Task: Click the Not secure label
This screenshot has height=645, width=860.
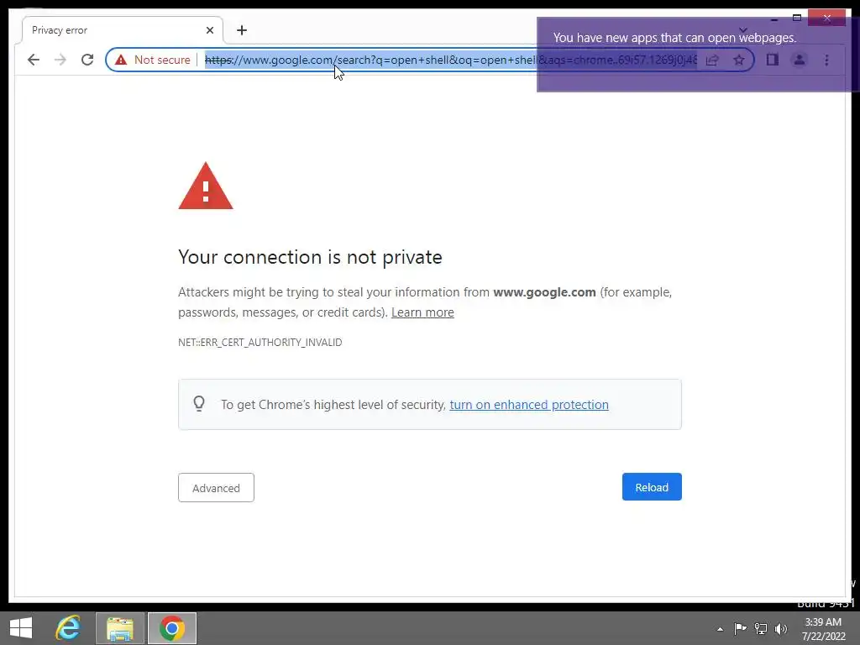Action: coord(162,60)
